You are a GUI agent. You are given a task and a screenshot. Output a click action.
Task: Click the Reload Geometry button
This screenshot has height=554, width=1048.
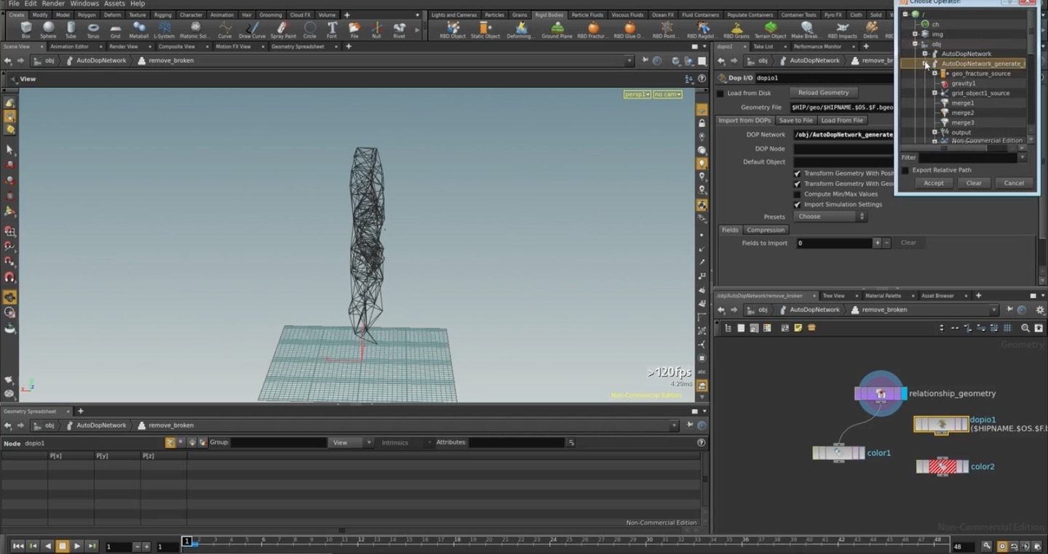click(823, 93)
